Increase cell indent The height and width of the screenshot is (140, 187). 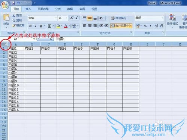pyautogui.click(x=106, y=26)
